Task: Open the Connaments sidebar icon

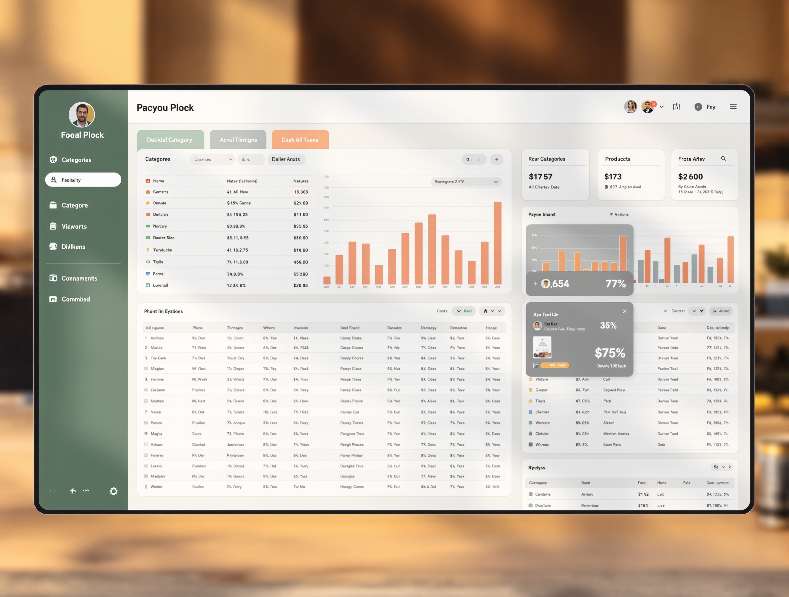Action: (53, 278)
